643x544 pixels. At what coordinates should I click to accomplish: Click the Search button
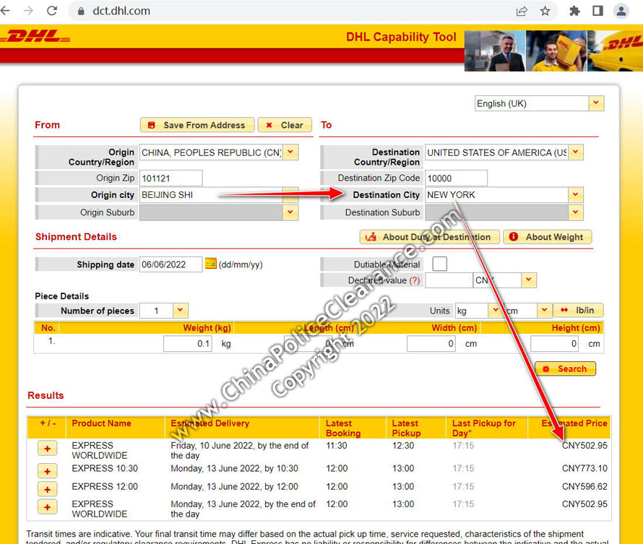(566, 369)
